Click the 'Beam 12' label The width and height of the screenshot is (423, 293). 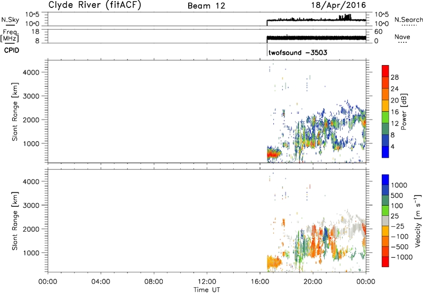[x=206, y=6]
